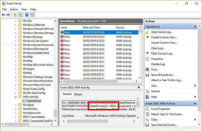
Task: Click Clear Log in Actions pane
Action: point(158,48)
